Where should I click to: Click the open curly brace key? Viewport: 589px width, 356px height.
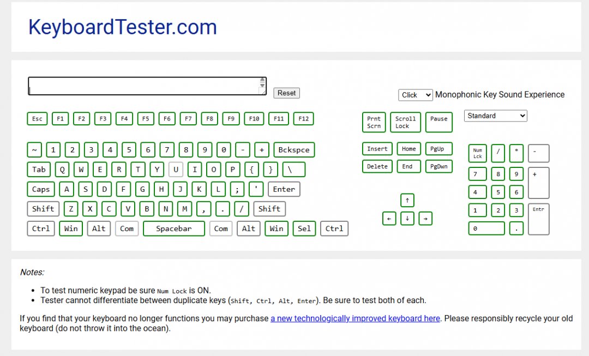251,170
